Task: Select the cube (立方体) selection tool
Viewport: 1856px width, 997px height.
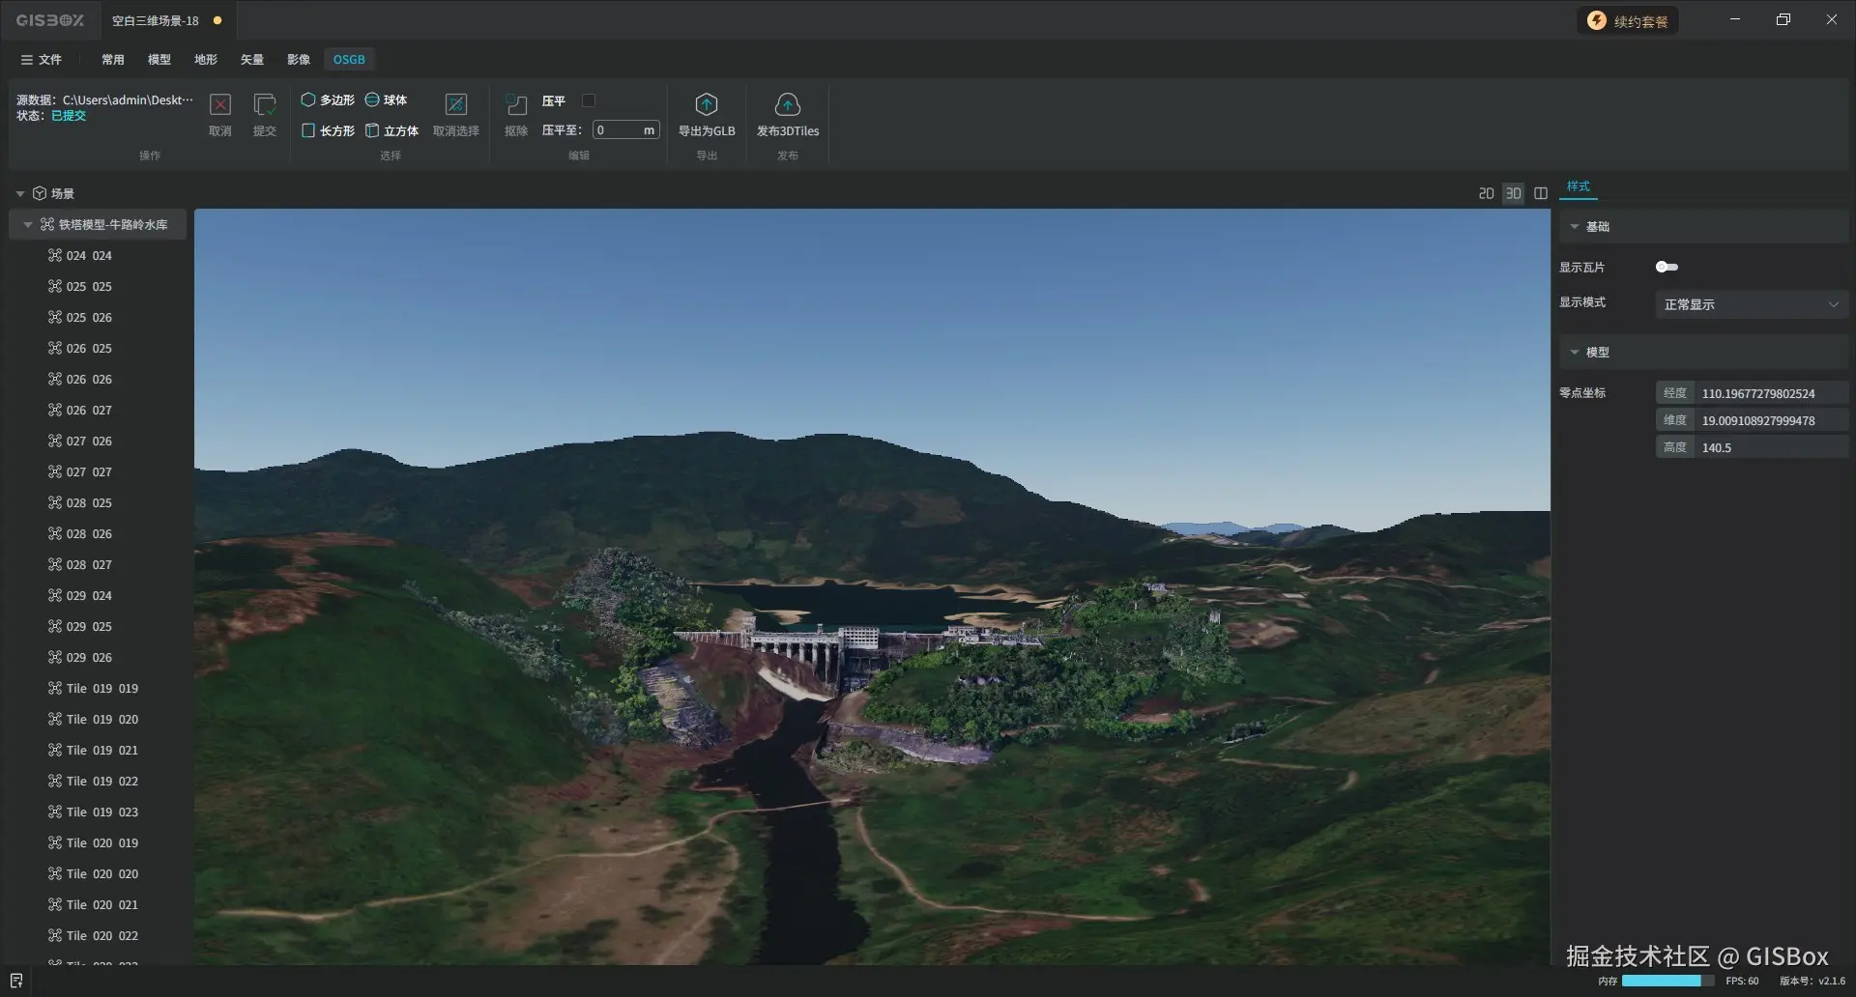Action: click(x=391, y=130)
